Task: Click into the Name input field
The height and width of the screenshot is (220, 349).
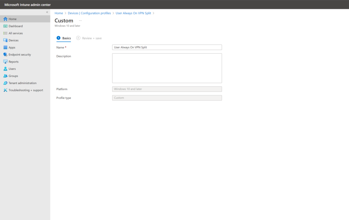Action: click(167, 47)
